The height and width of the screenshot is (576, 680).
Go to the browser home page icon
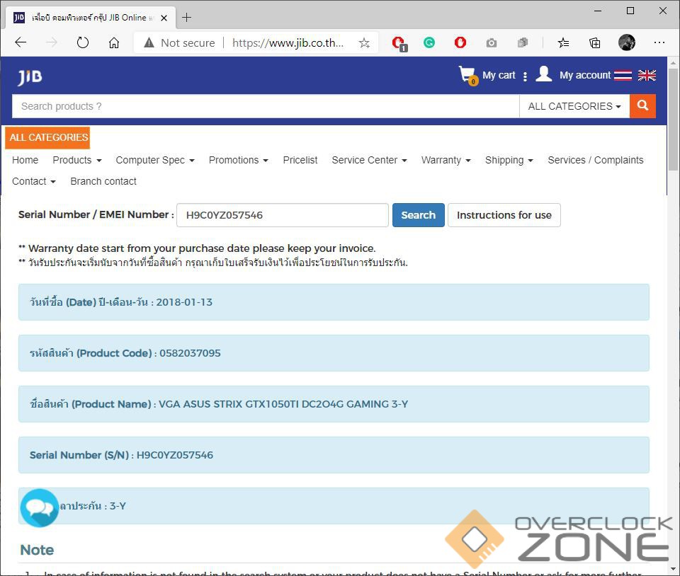tap(114, 42)
